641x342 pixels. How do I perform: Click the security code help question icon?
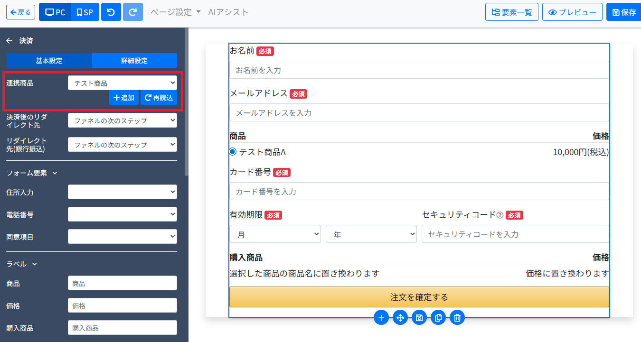(500, 215)
